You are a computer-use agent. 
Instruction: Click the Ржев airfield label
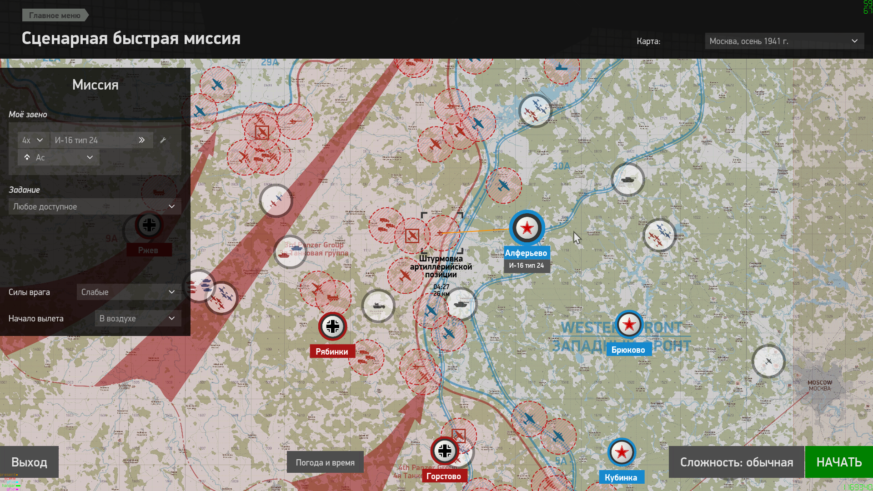click(x=148, y=250)
